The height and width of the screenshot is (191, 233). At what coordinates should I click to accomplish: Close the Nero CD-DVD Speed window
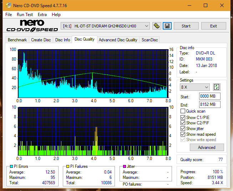pyautogui.click(x=222, y=5)
